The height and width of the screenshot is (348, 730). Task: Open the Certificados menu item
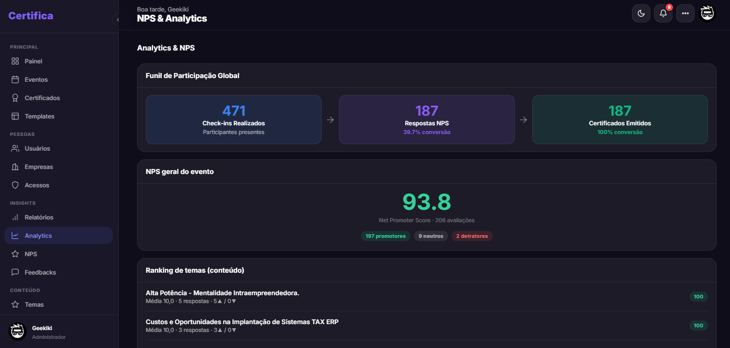point(58,98)
